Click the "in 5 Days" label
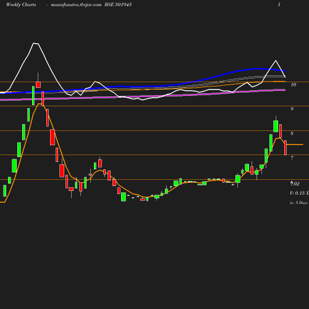Image resolution: width=309 pixels, height=309 pixels. click(x=298, y=203)
